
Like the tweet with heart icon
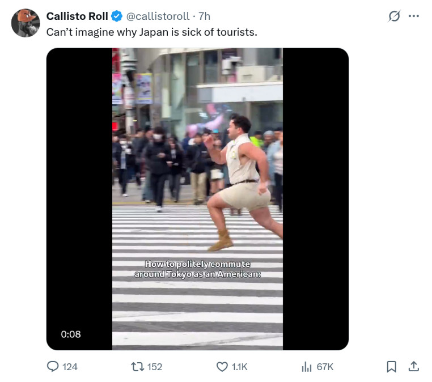(x=222, y=367)
